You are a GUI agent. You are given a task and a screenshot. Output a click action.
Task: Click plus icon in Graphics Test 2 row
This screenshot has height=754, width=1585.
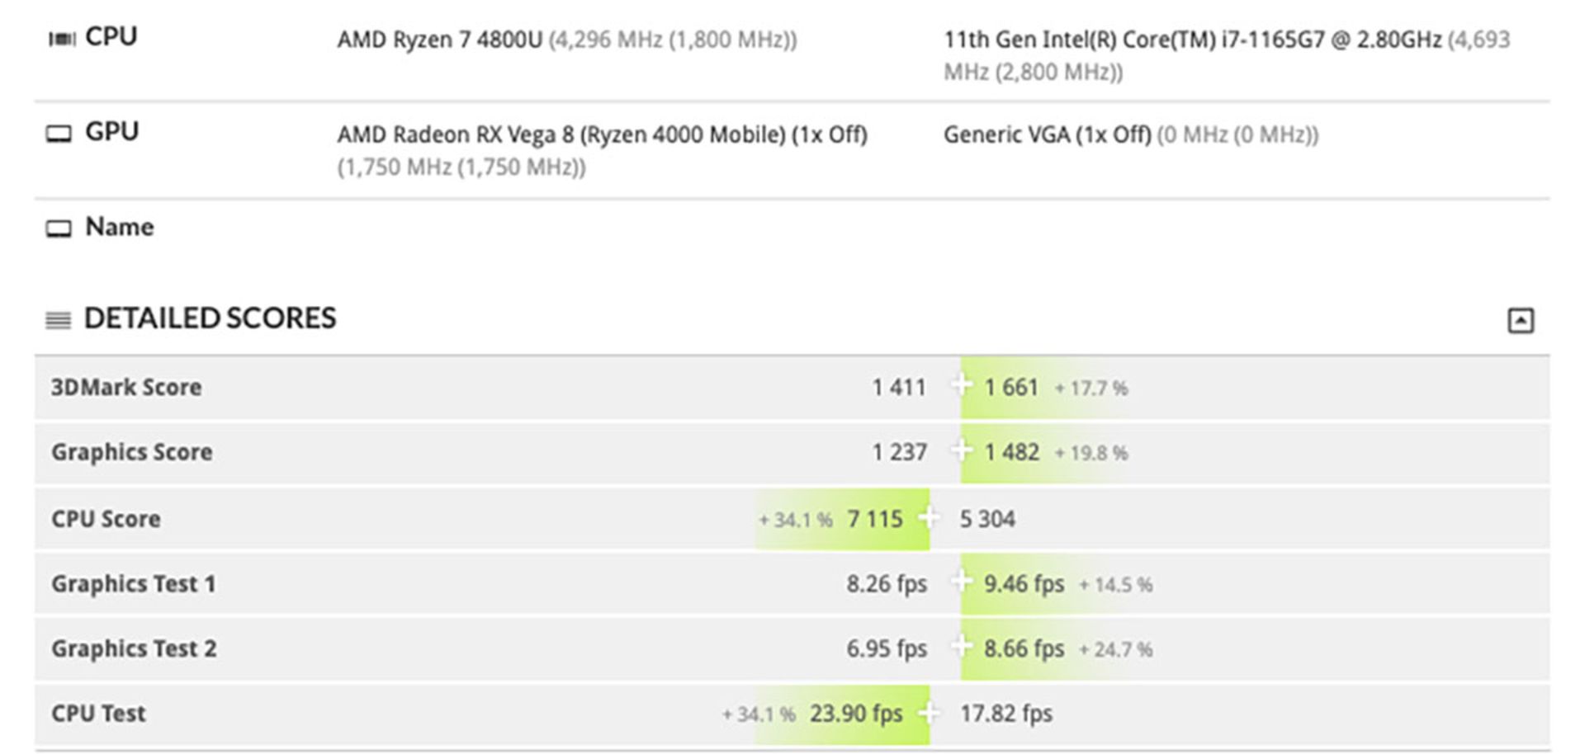click(960, 646)
